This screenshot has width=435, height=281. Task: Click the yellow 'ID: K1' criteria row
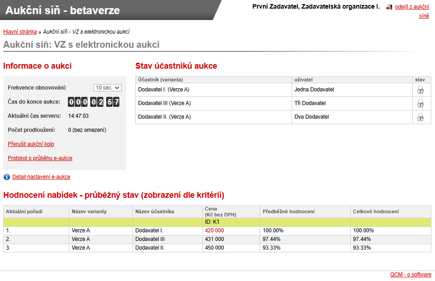[213, 222]
